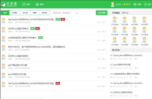
Task: Open the 关云长 user avatar in header
Action: pos(113,4)
